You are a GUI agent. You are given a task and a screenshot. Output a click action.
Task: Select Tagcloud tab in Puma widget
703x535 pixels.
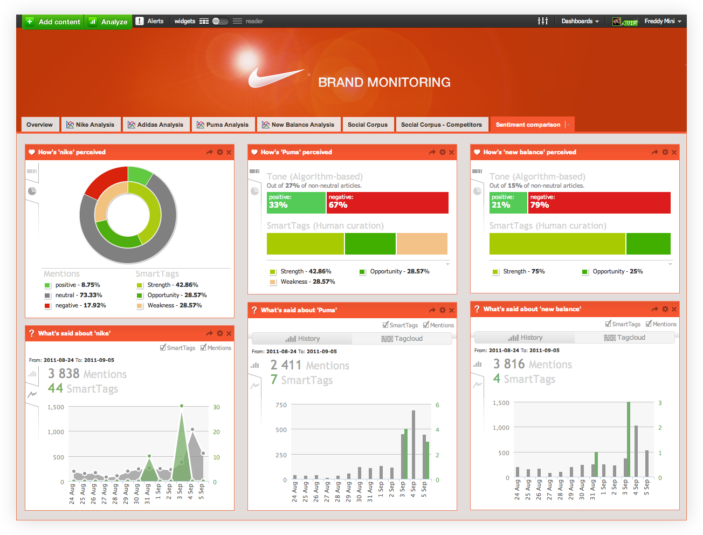tap(402, 339)
